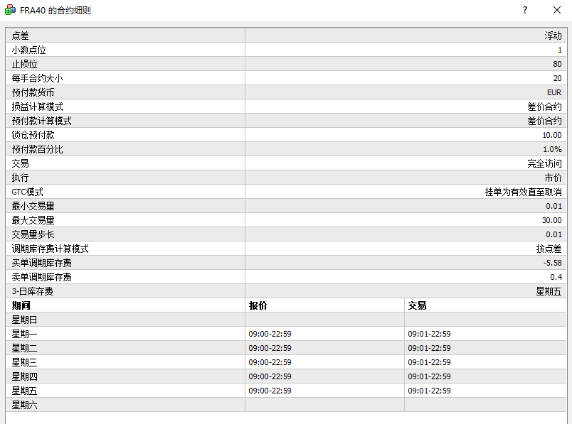The image size is (572, 424).
Task: Click the FRA40 contract specification title icon
Action: 10,11
